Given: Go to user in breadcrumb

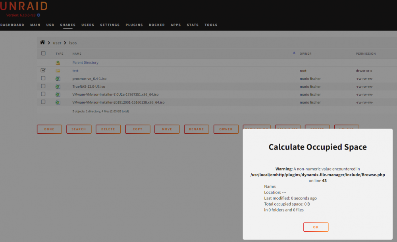Looking at the screenshot, I should pos(57,43).
